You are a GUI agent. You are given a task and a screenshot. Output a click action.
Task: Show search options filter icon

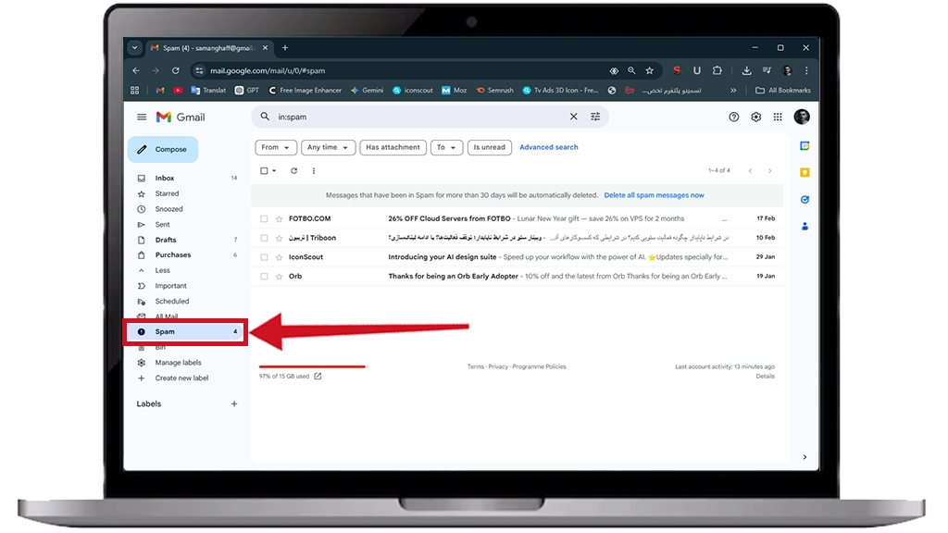595,117
